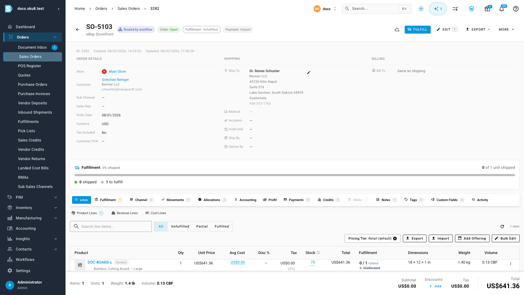Open Accounting in the sidebar

[x=33, y=228]
